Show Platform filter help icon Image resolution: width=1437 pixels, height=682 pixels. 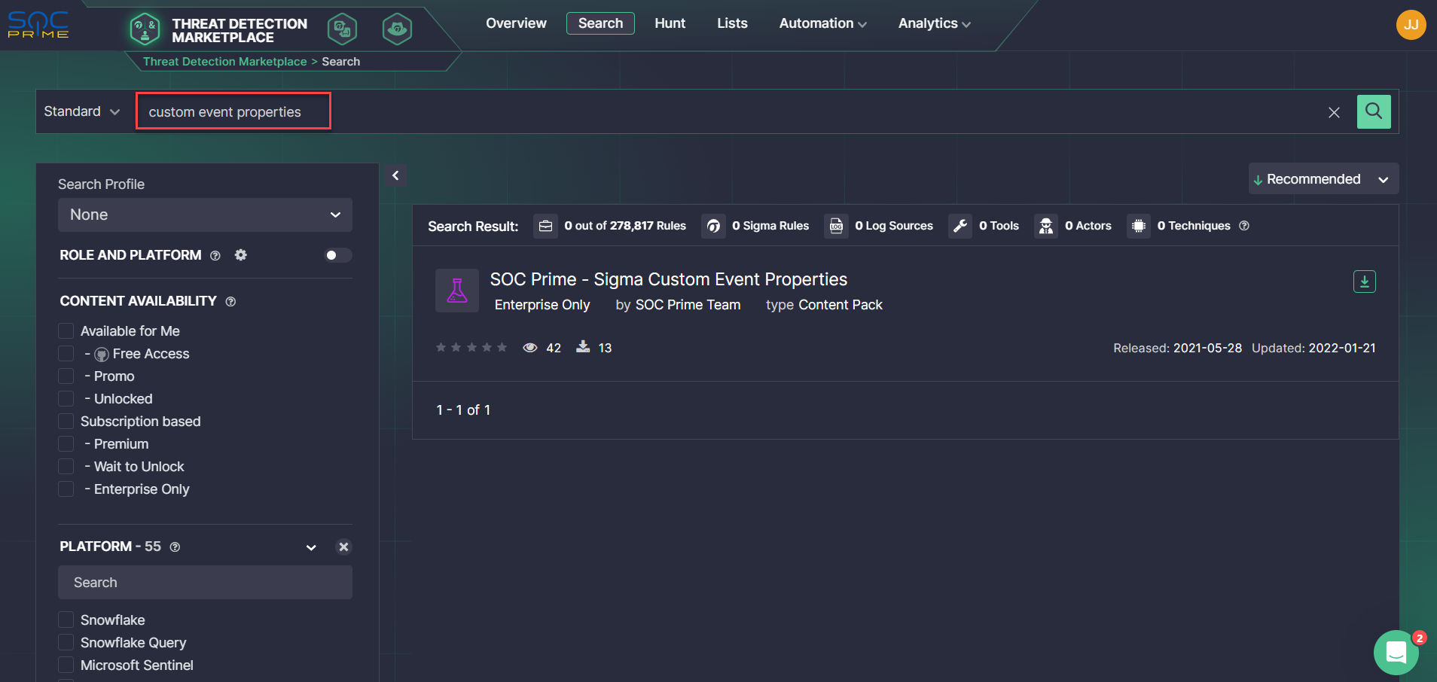coord(175,547)
